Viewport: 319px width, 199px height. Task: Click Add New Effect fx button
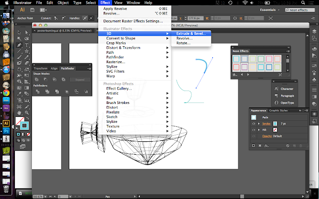point(266,146)
